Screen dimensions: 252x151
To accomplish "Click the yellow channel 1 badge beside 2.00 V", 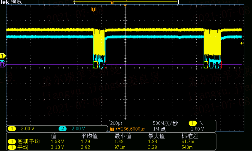I will (12, 129).
